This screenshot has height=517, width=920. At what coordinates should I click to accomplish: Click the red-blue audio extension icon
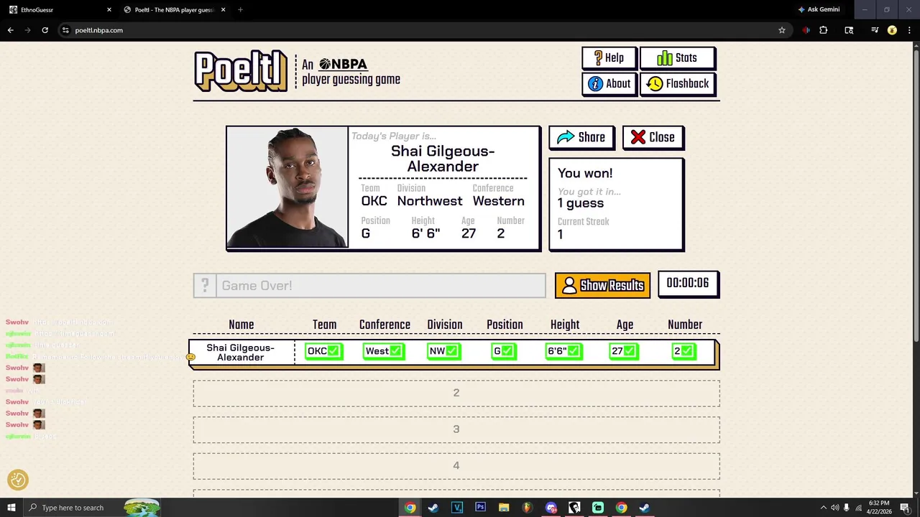[806, 30]
